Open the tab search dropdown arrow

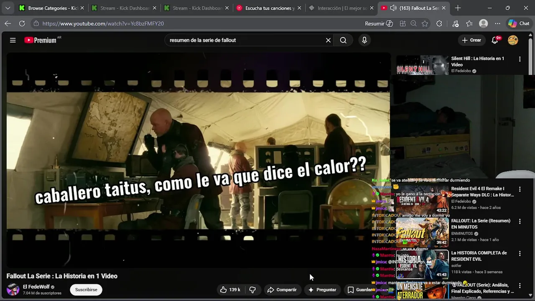pyautogui.click(x=8, y=8)
